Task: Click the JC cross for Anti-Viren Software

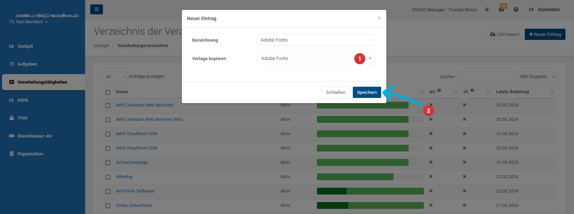Action: (x=465, y=191)
